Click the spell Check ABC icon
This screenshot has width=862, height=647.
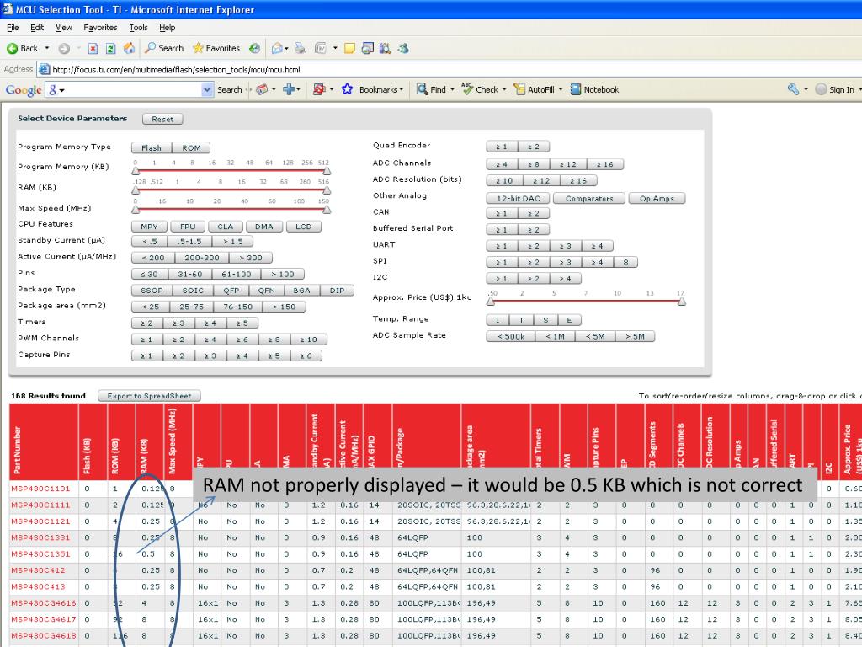point(467,89)
